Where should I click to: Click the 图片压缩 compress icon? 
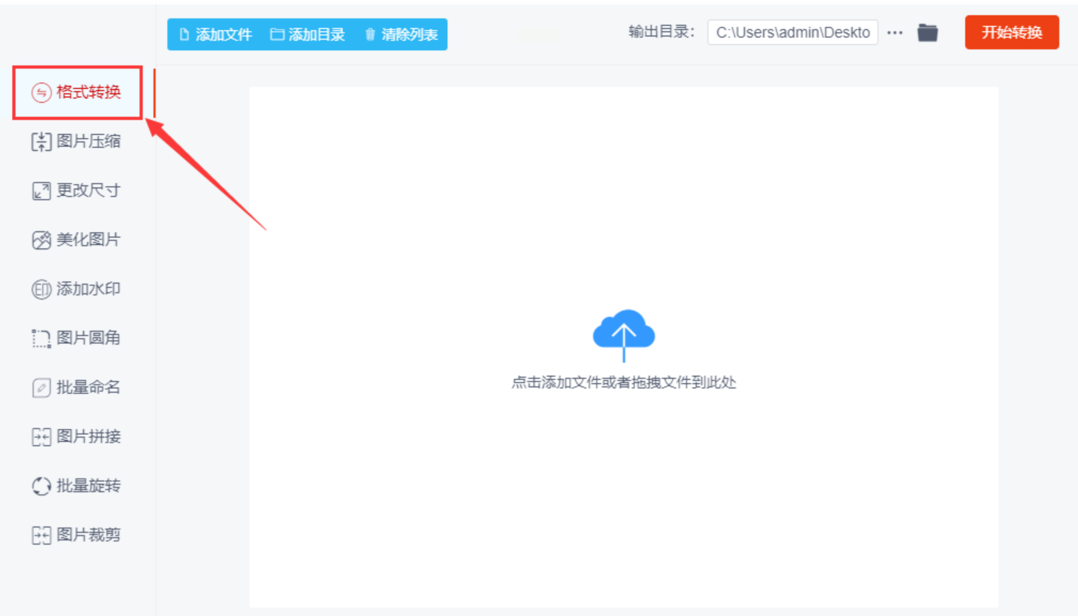click(x=41, y=142)
